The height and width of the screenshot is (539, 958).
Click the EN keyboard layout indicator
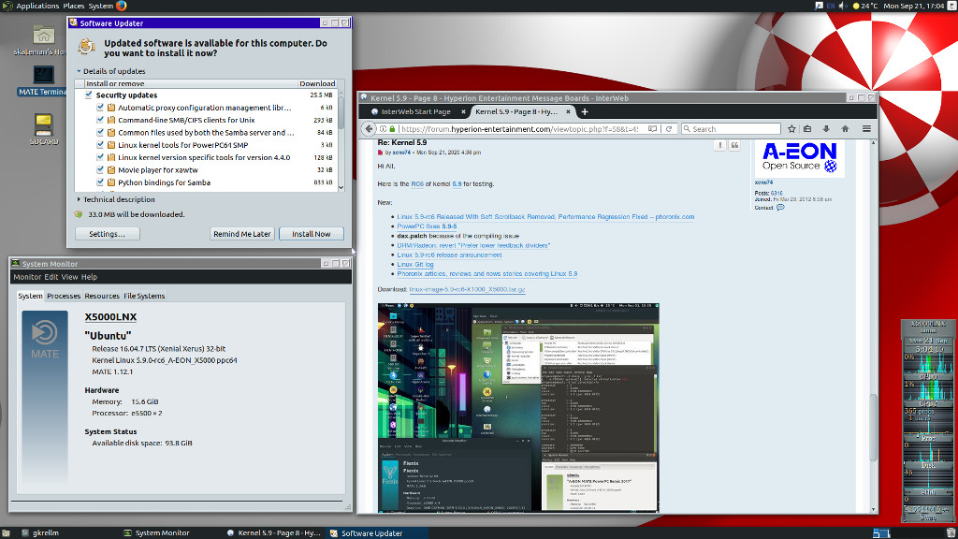[x=831, y=6]
